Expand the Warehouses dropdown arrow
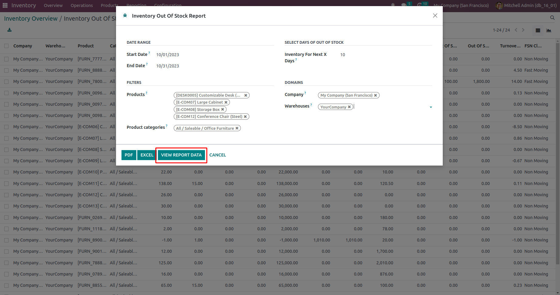This screenshot has height=295, width=560. tap(431, 107)
